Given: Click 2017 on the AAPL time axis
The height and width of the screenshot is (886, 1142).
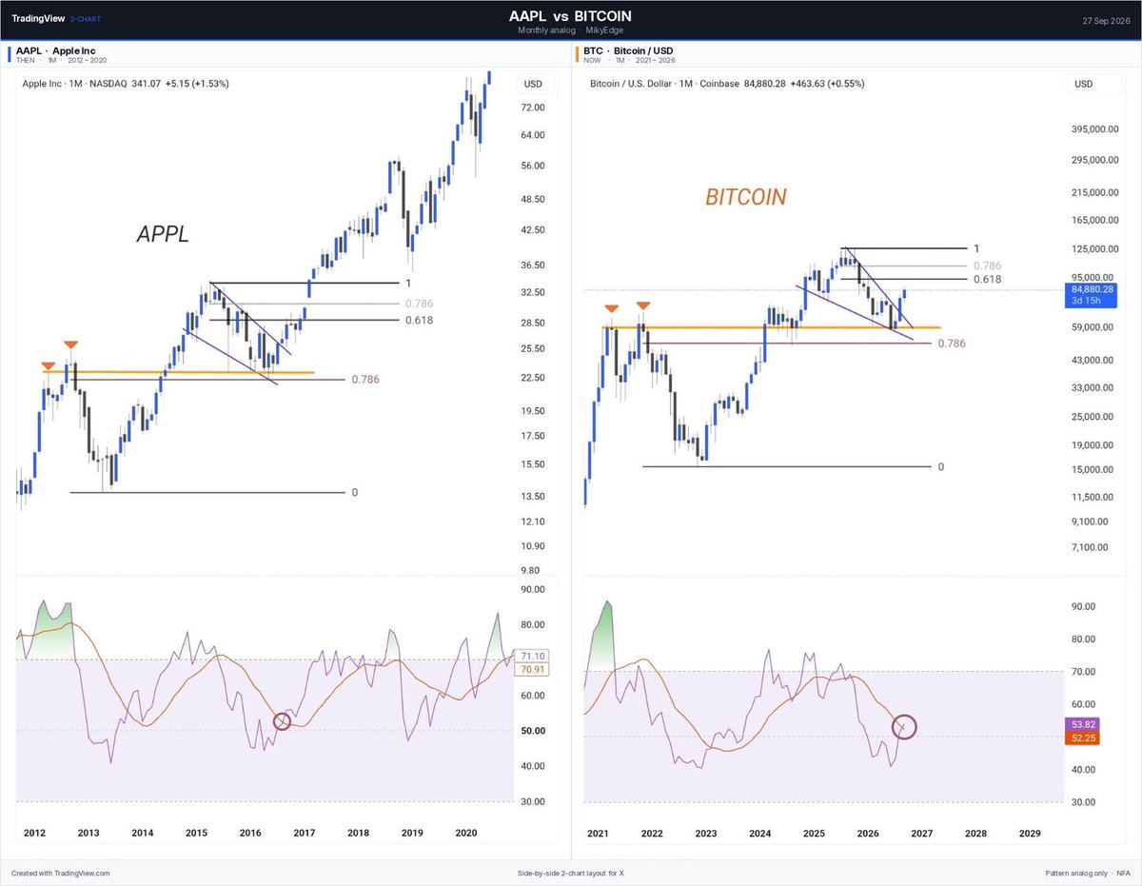Looking at the screenshot, I should pyautogui.click(x=305, y=833).
